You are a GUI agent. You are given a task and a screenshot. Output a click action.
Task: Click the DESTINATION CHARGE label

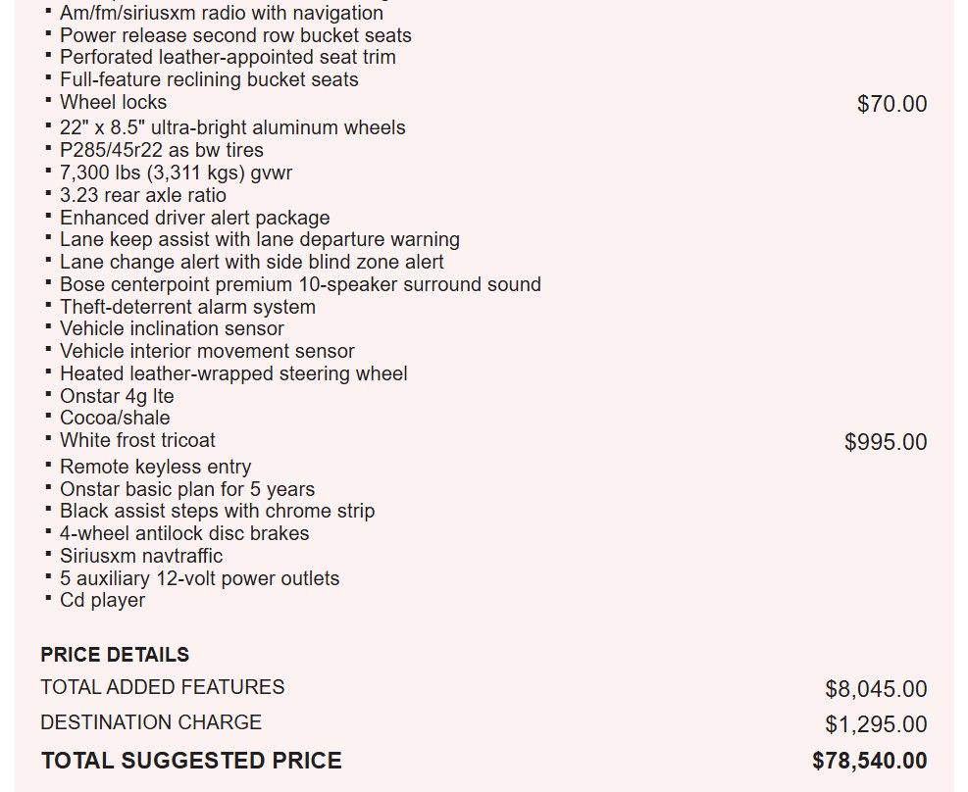pos(151,722)
